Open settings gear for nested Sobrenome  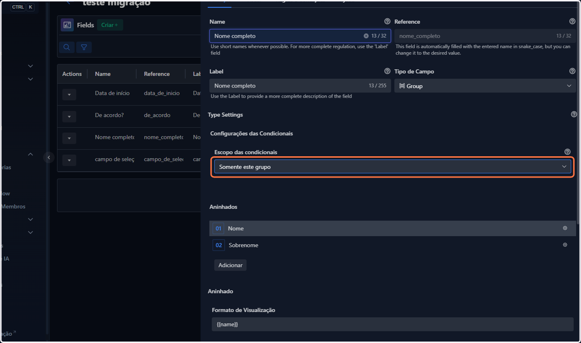coord(565,245)
